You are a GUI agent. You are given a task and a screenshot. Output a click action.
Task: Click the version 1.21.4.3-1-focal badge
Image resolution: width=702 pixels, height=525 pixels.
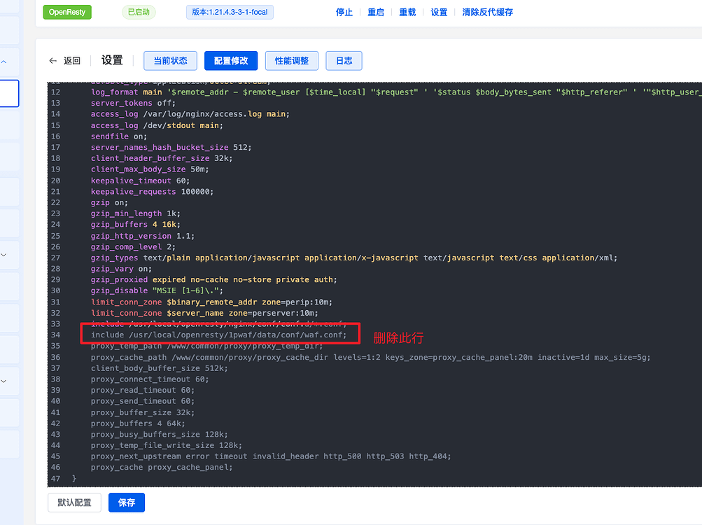click(x=230, y=12)
